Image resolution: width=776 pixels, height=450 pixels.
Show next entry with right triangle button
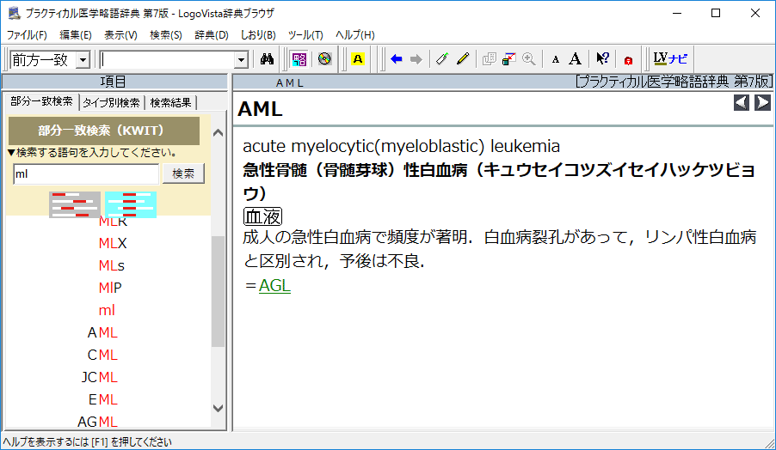click(762, 102)
